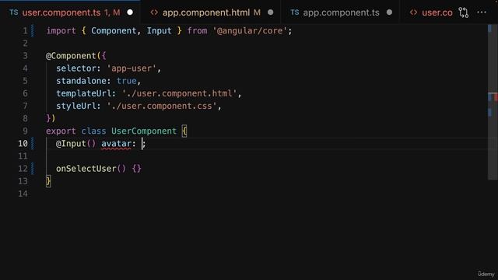Click './user.component.css' string
498x280 pixels.
point(162,106)
